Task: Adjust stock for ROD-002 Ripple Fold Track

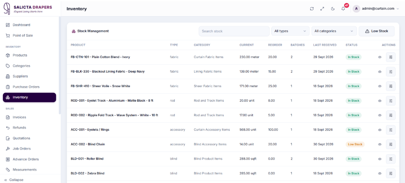Action: click(391, 115)
